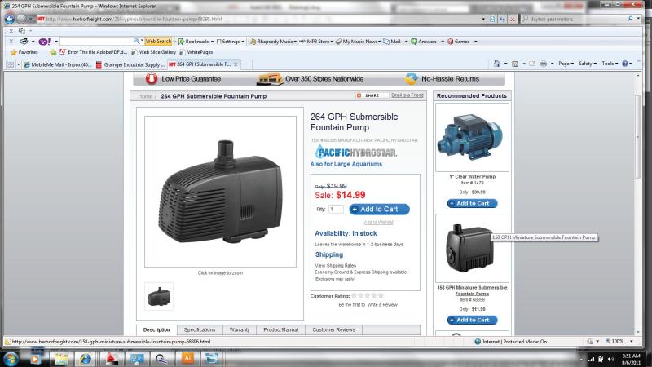The width and height of the screenshot is (652, 367).
Task: Click the Help question mark icon
Action: [624, 64]
